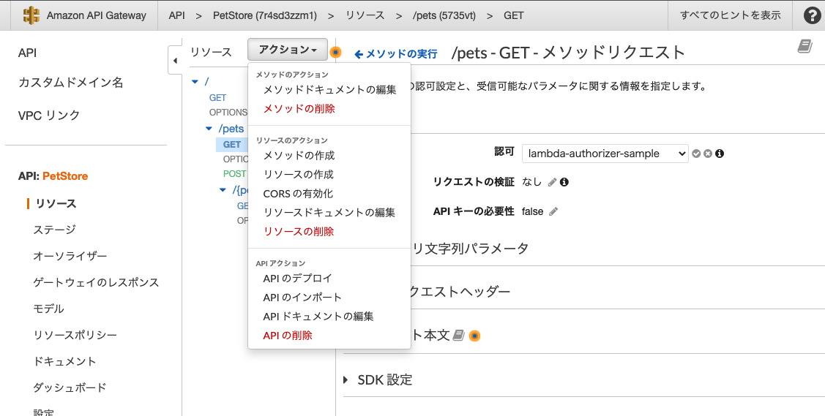Collapse the /pets tree node arrow
This screenshot has height=416, width=825.
pos(209,129)
